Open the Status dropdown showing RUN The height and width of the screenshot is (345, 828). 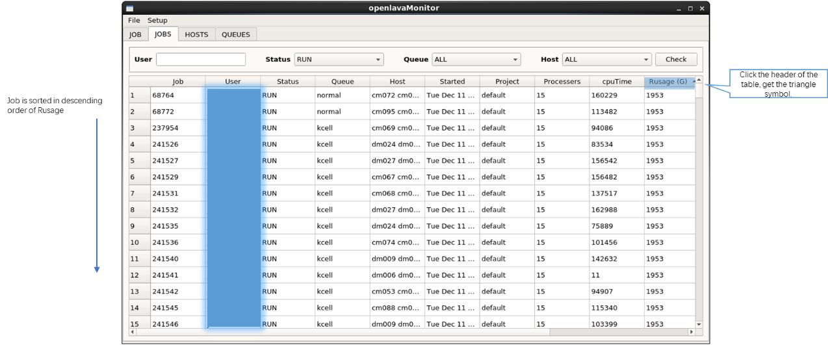point(339,59)
